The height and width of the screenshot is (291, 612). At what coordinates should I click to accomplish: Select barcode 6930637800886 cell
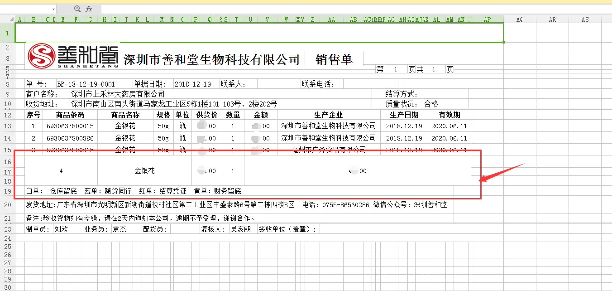tap(70, 138)
